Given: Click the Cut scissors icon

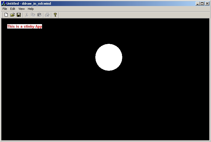Looking at the screenshot, I should point(27,15).
